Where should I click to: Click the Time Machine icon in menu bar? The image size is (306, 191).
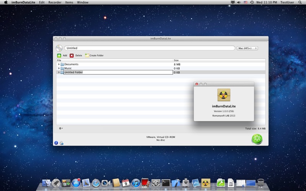click(x=252, y=2)
